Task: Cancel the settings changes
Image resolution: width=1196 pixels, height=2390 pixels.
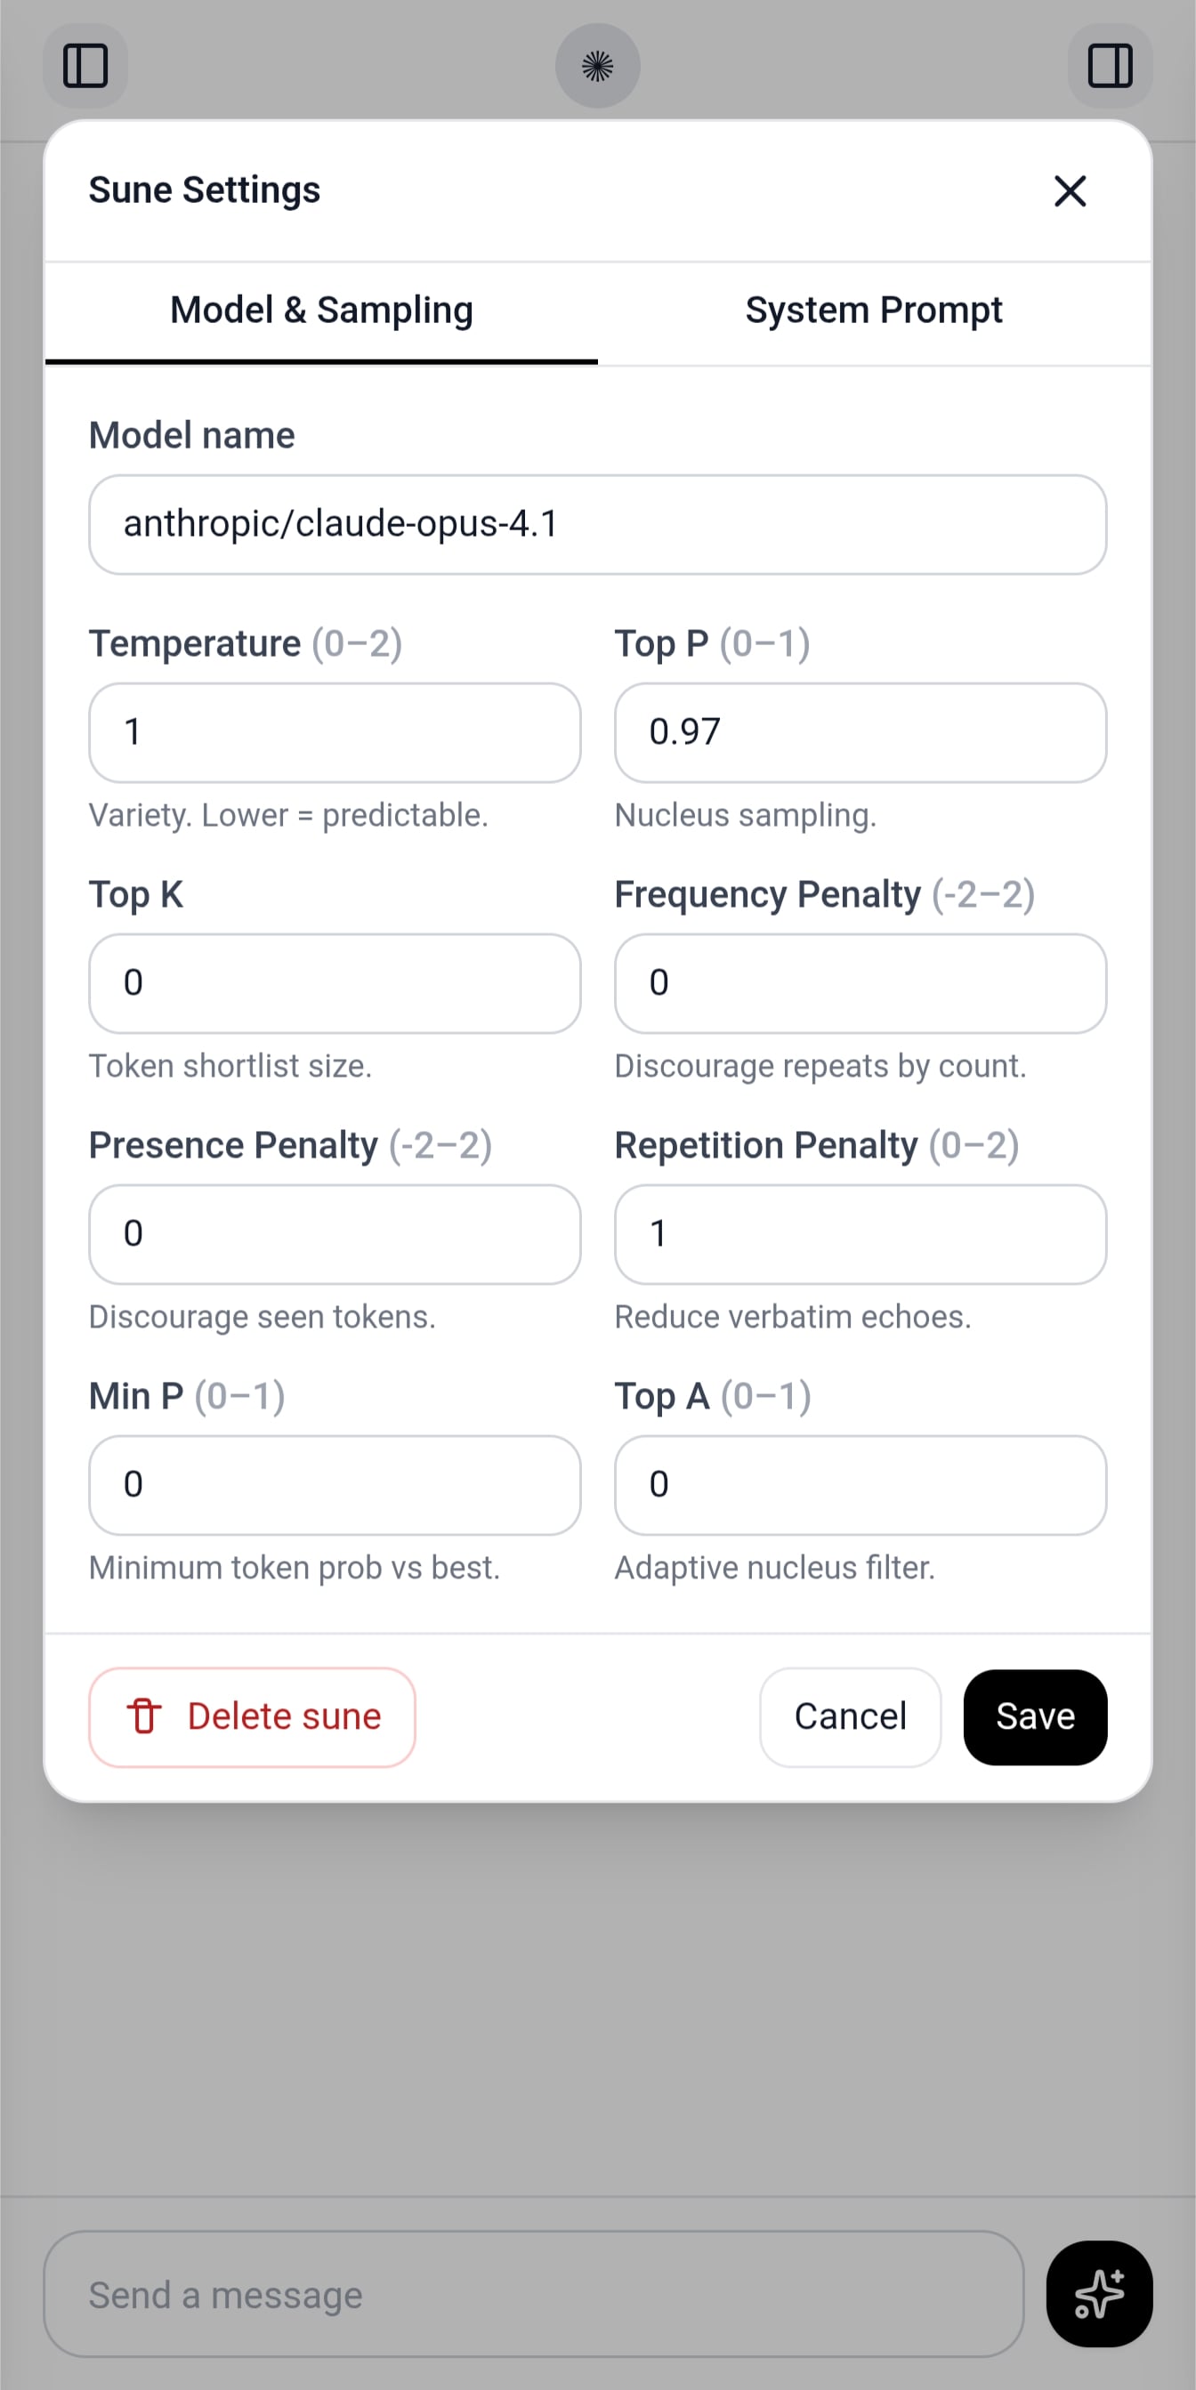Action: [x=850, y=1716]
